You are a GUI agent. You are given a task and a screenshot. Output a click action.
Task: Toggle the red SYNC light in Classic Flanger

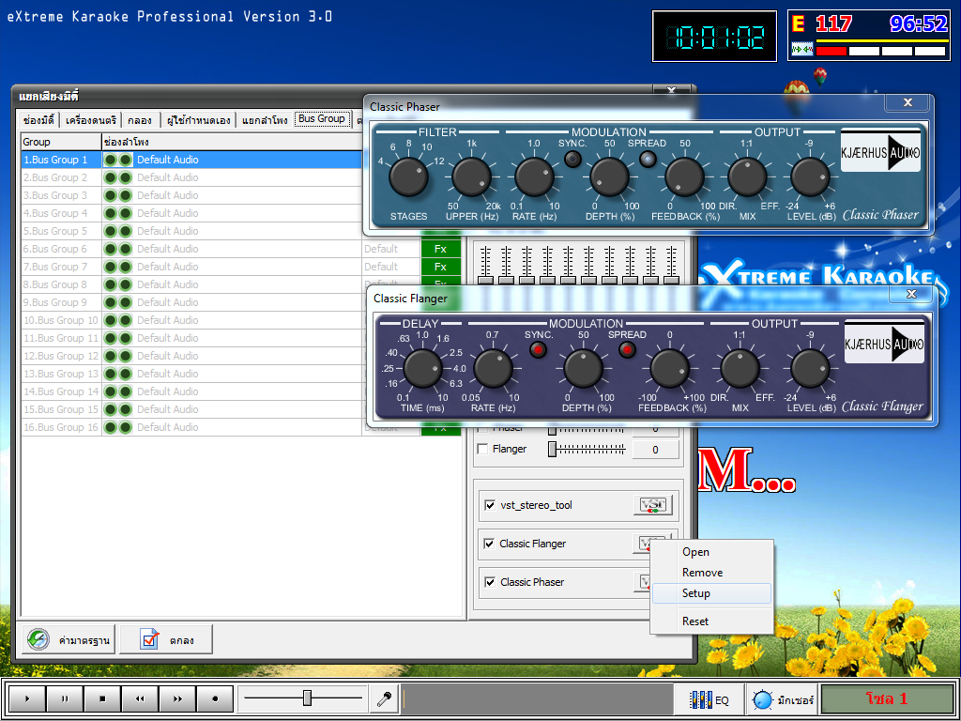click(538, 350)
